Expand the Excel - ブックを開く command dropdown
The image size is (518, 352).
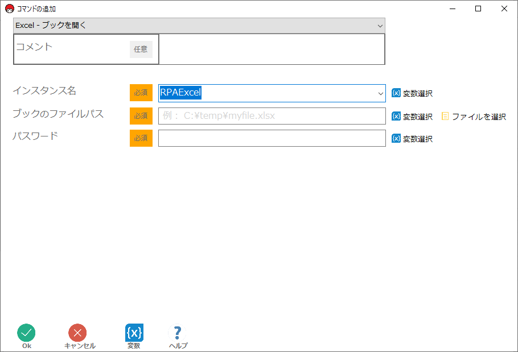pos(380,26)
